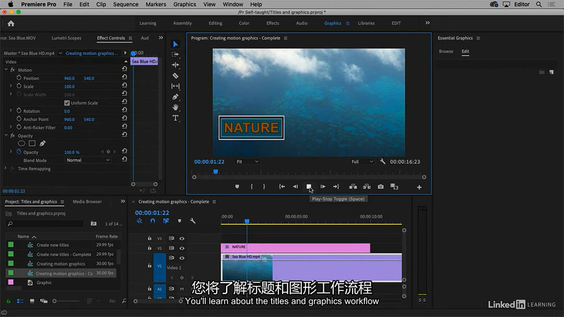
Task: Expand Time Remapping effect
Action: pos(5,168)
